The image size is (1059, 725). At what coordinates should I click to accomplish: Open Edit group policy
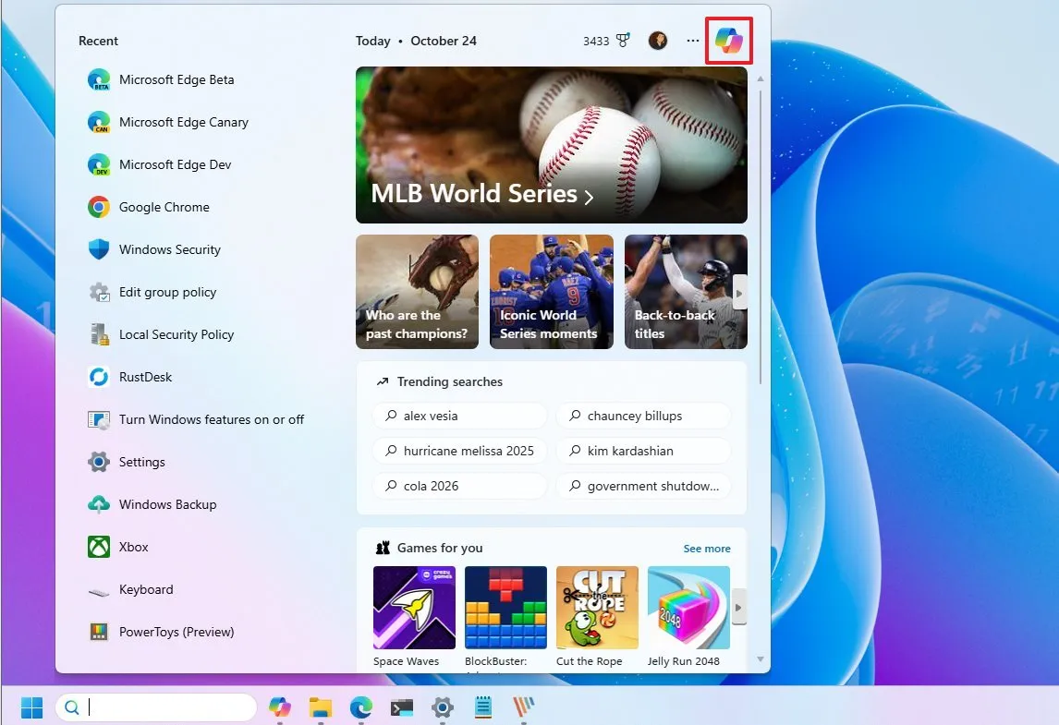(x=165, y=292)
